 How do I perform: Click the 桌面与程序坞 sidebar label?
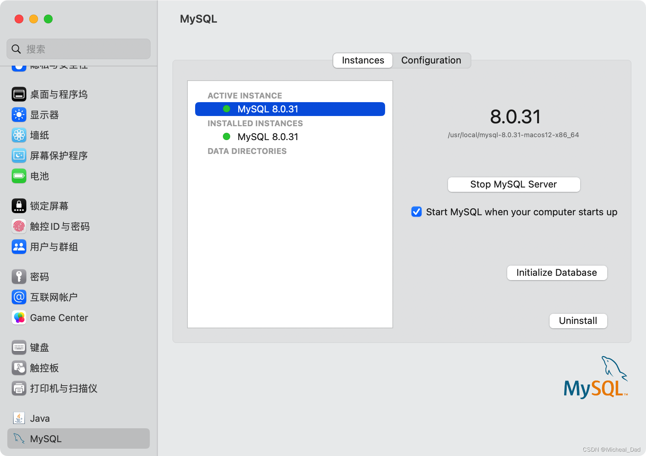point(59,94)
